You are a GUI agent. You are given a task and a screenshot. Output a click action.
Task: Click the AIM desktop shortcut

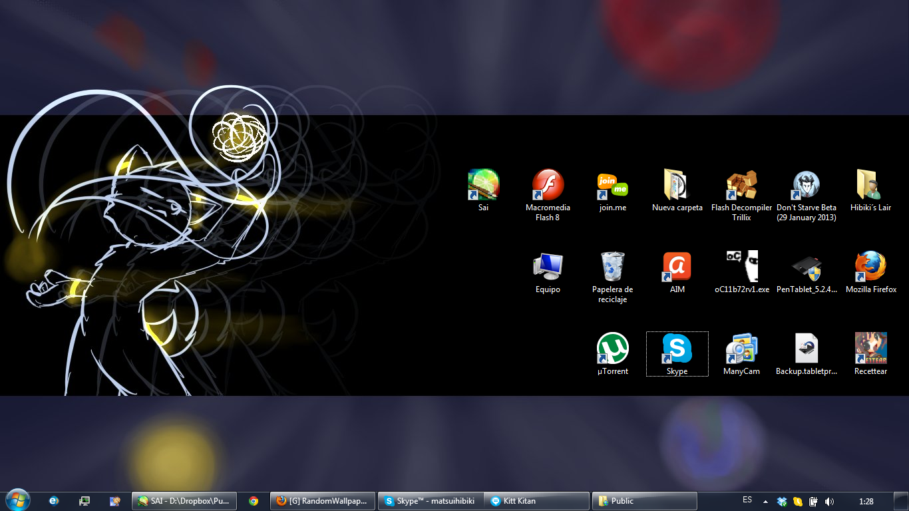click(x=677, y=267)
